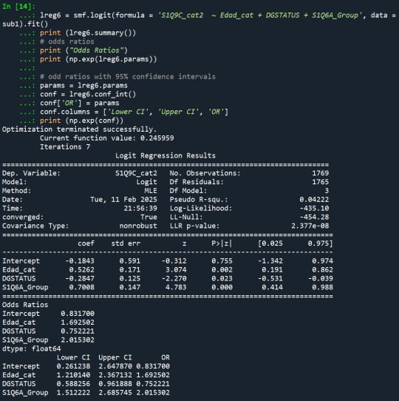Select Edad_cat z value 3.074
399x401 pixels.
[x=176, y=269]
